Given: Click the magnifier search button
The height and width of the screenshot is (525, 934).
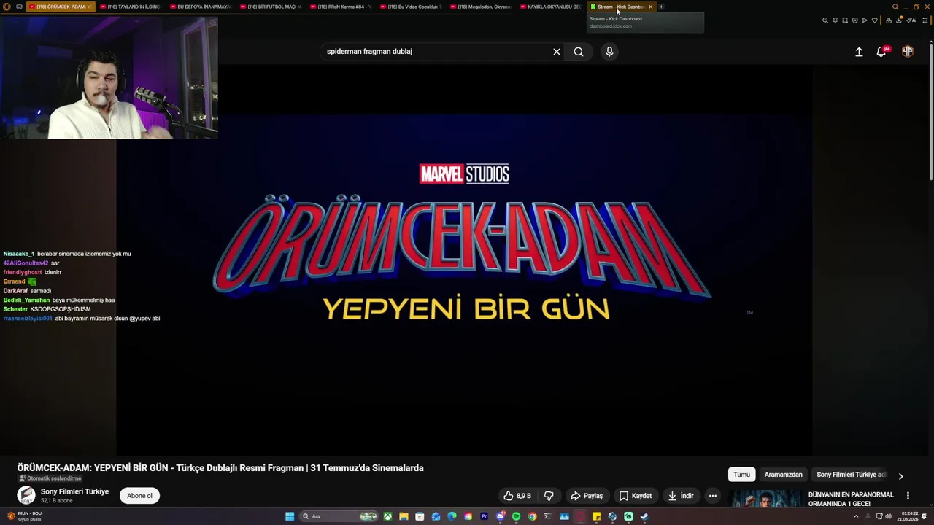Looking at the screenshot, I should [579, 52].
